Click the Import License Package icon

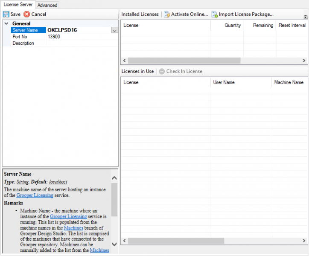215,14
